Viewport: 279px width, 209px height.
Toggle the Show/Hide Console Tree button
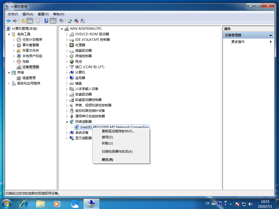[x=30, y=21]
